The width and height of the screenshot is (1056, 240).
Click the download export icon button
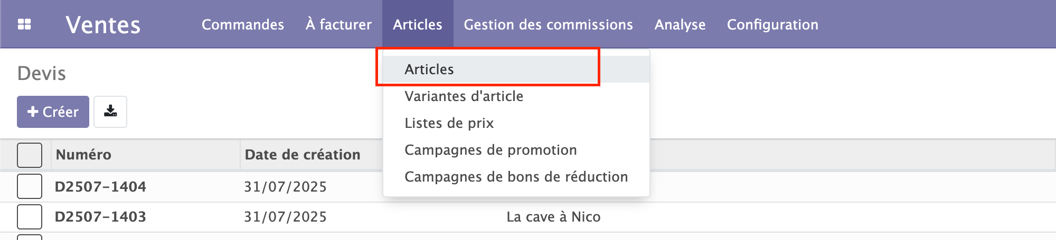pos(110,112)
